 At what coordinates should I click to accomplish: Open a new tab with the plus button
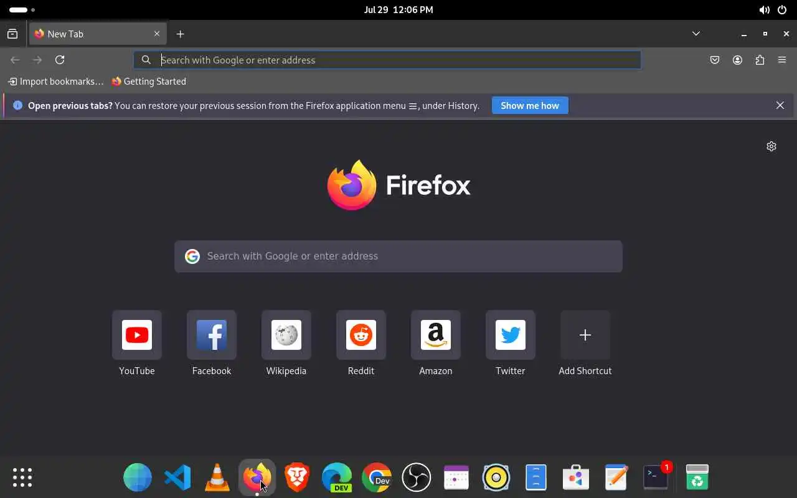[180, 34]
